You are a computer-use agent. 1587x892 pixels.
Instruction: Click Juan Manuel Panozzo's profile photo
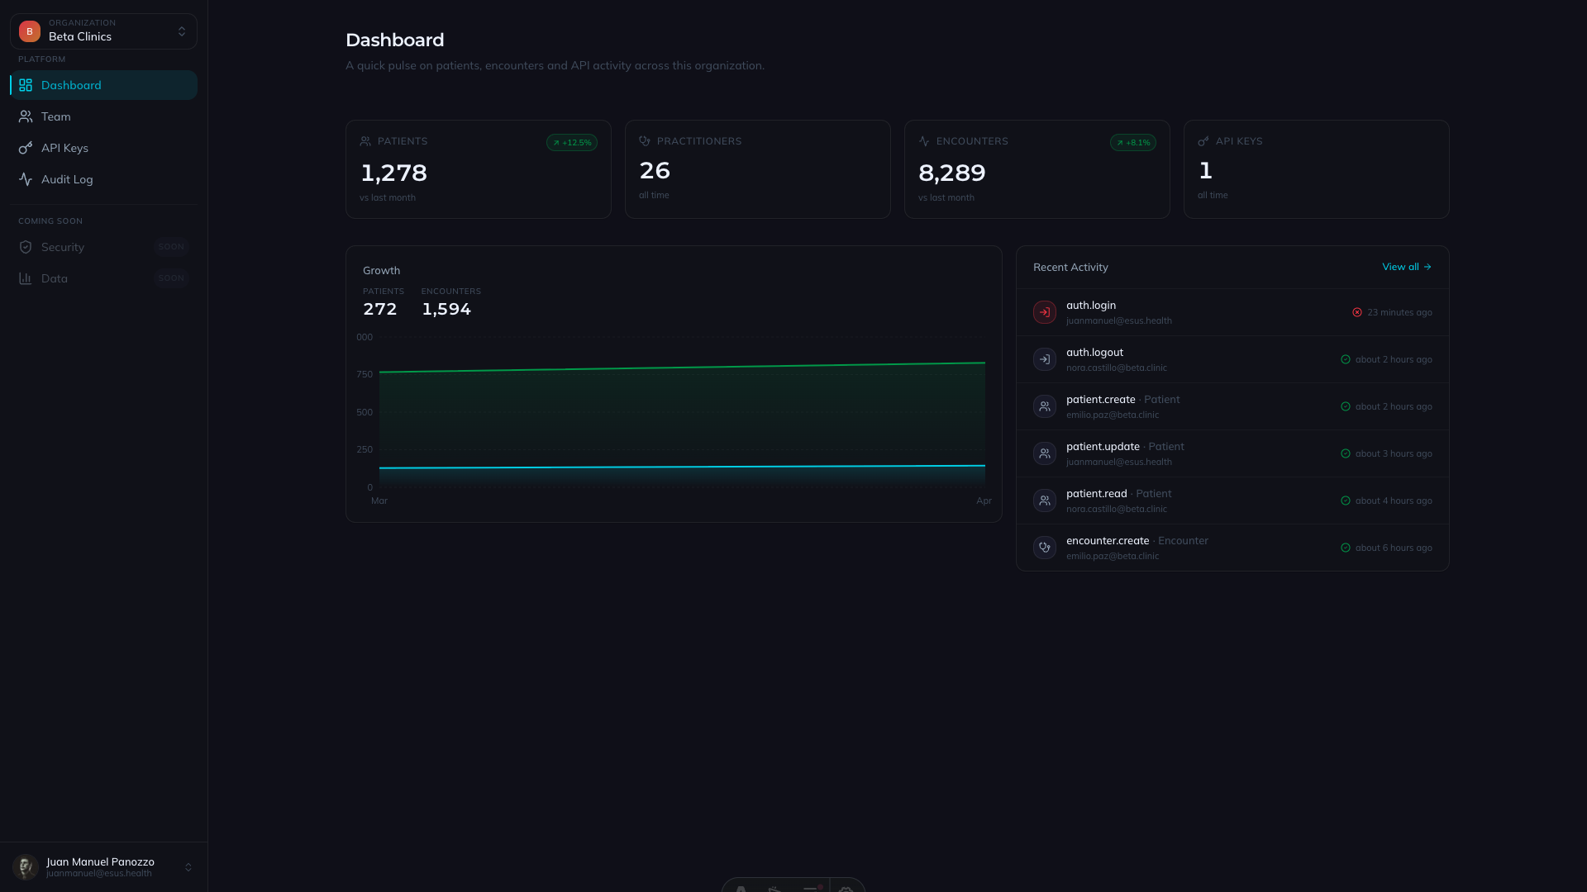tap(26, 867)
